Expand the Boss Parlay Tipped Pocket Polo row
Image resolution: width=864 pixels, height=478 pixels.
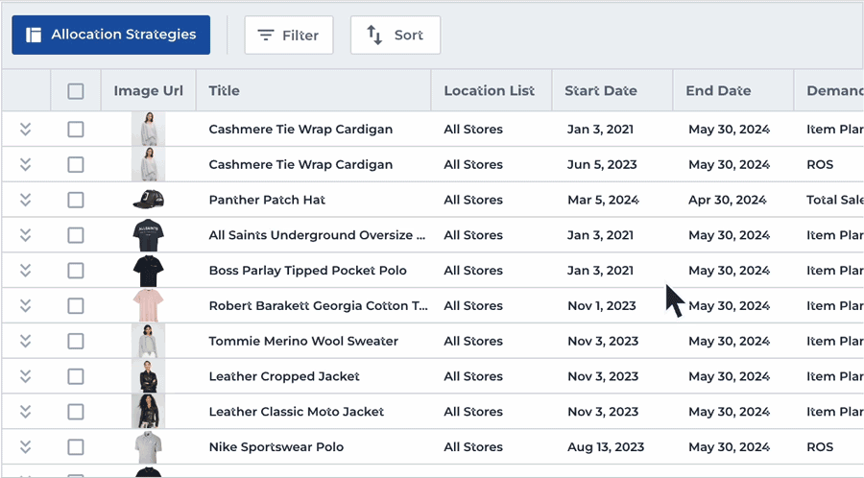point(26,271)
